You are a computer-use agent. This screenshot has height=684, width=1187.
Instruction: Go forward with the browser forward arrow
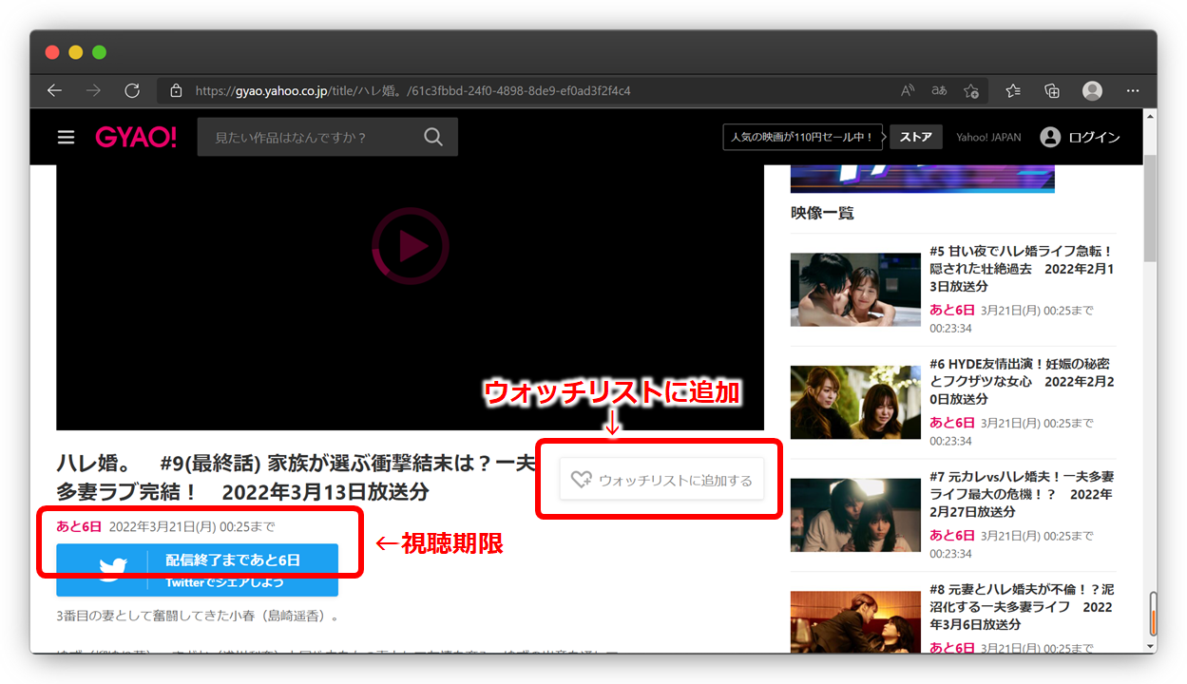[93, 91]
